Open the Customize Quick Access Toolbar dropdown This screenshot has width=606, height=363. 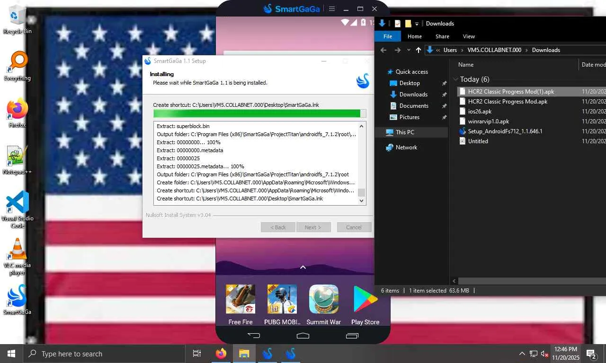(417, 24)
